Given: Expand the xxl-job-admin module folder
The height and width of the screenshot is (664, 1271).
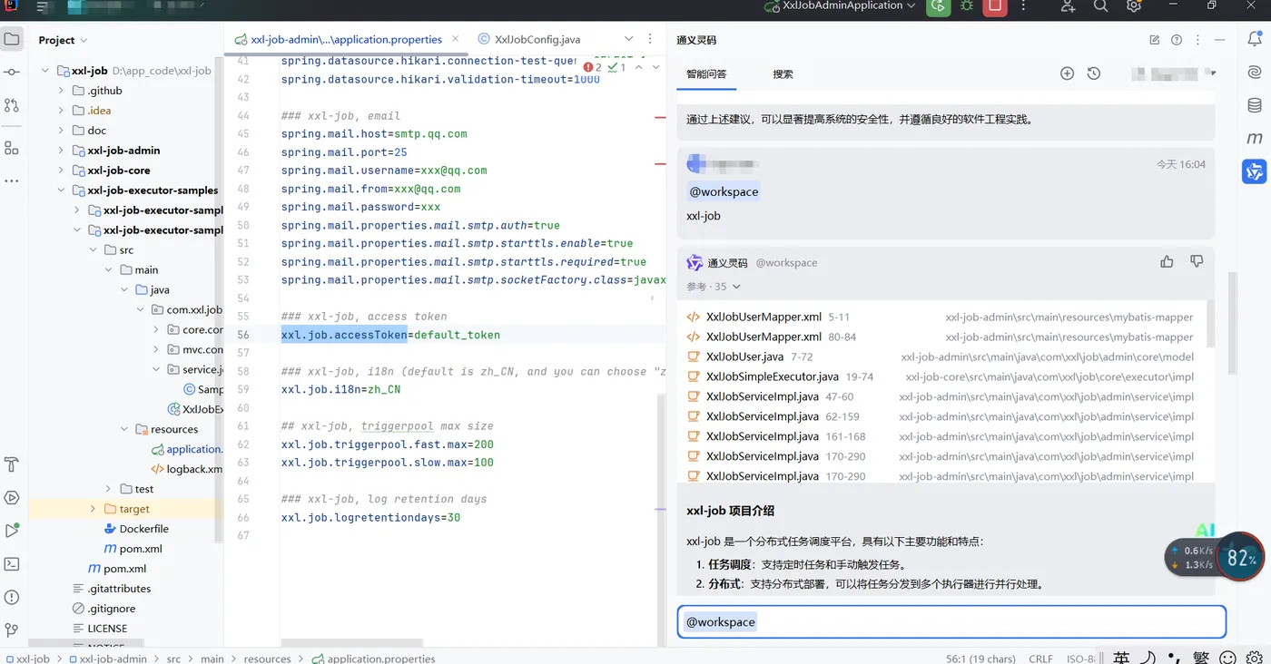Looking at the screenshot, I should click(x=61, y=151).
